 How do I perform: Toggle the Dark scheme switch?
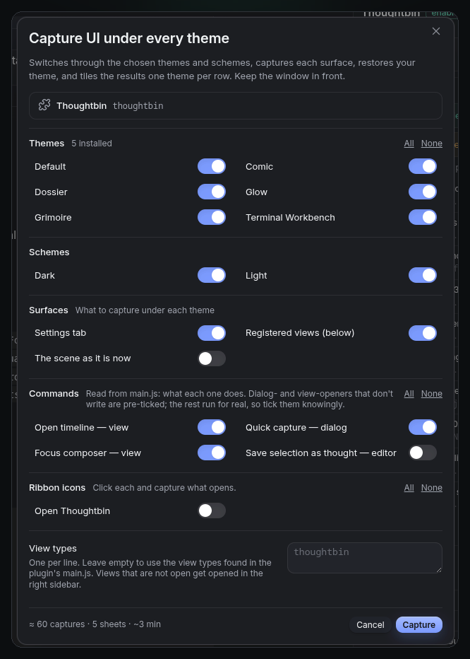[x=212, y=275]
